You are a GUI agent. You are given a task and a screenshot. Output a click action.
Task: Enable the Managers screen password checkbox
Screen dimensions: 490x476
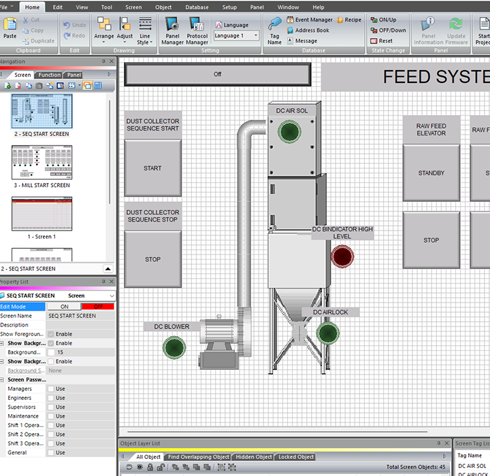click(x=51, y=389)
